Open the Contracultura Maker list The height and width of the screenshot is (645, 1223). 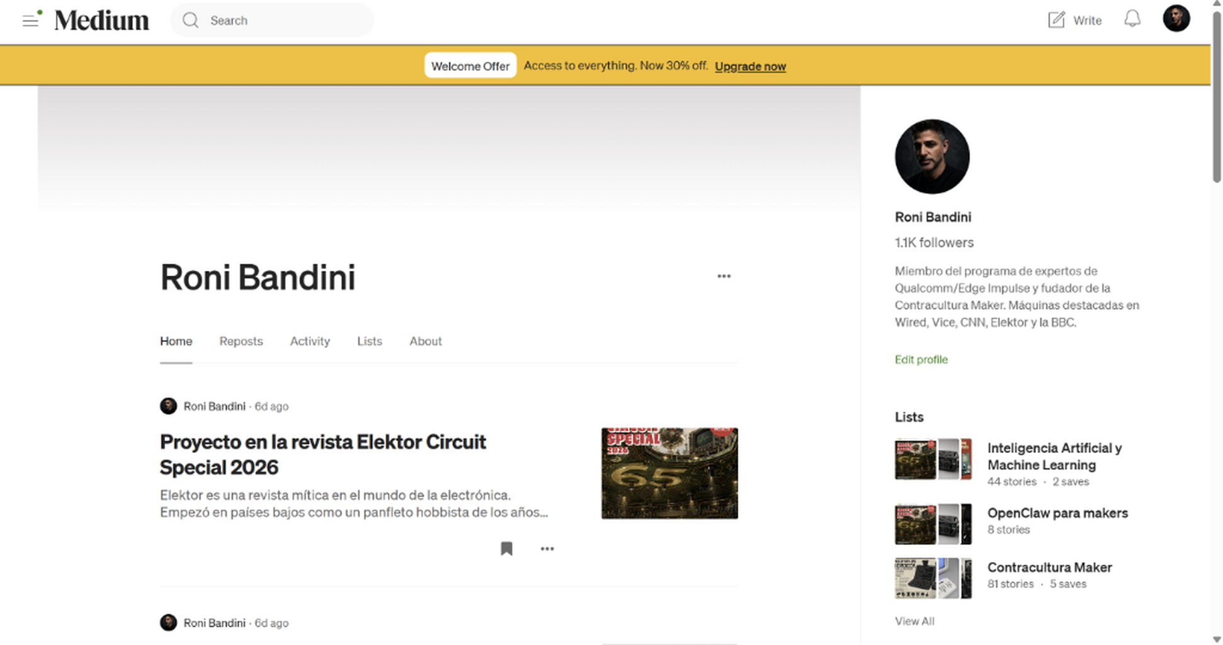point(1049,568)
